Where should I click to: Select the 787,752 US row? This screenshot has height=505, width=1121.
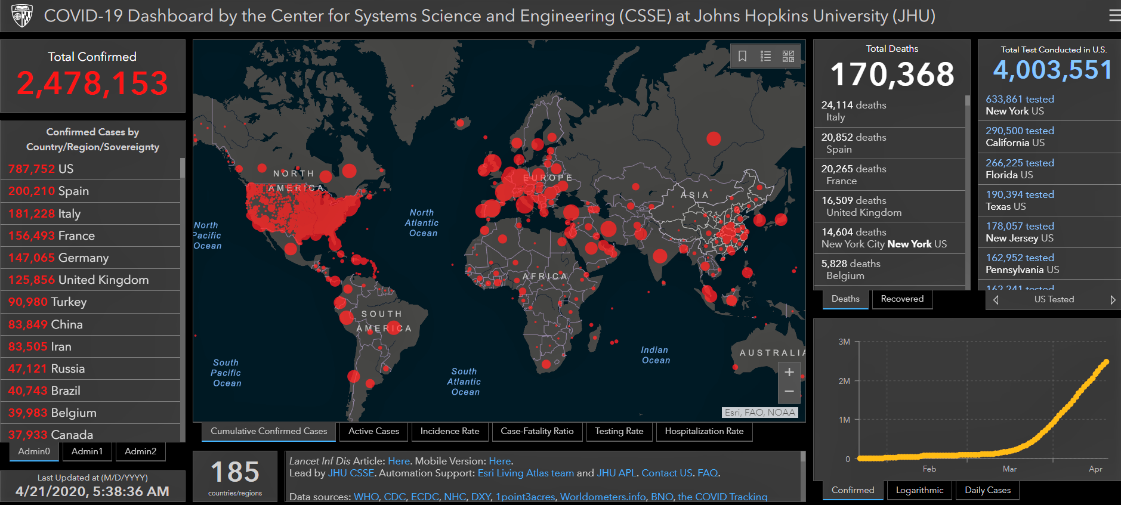click(x=90, y=169)
